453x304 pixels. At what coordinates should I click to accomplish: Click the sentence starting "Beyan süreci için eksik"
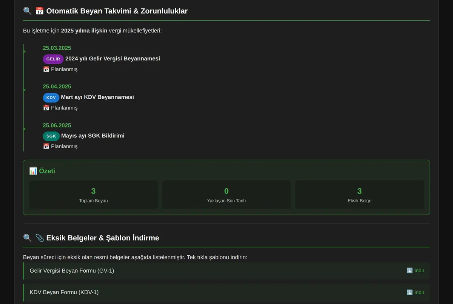click(135, 258)
